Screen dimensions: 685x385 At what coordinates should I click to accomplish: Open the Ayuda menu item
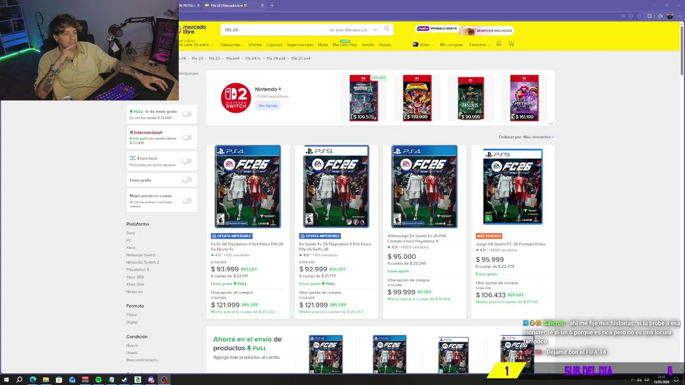click(384, 45)
